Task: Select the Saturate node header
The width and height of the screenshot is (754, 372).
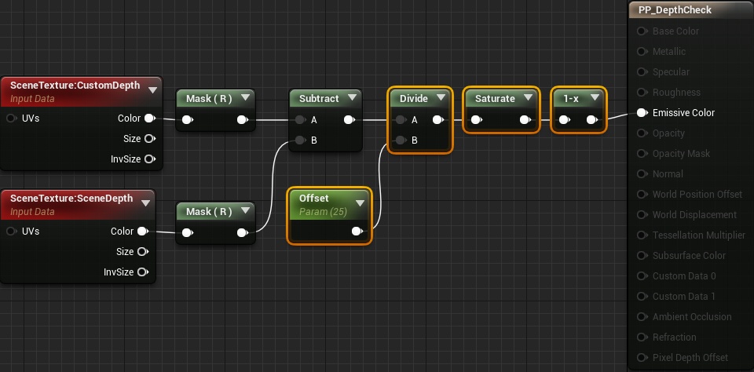Action: [x=502, y=98]
